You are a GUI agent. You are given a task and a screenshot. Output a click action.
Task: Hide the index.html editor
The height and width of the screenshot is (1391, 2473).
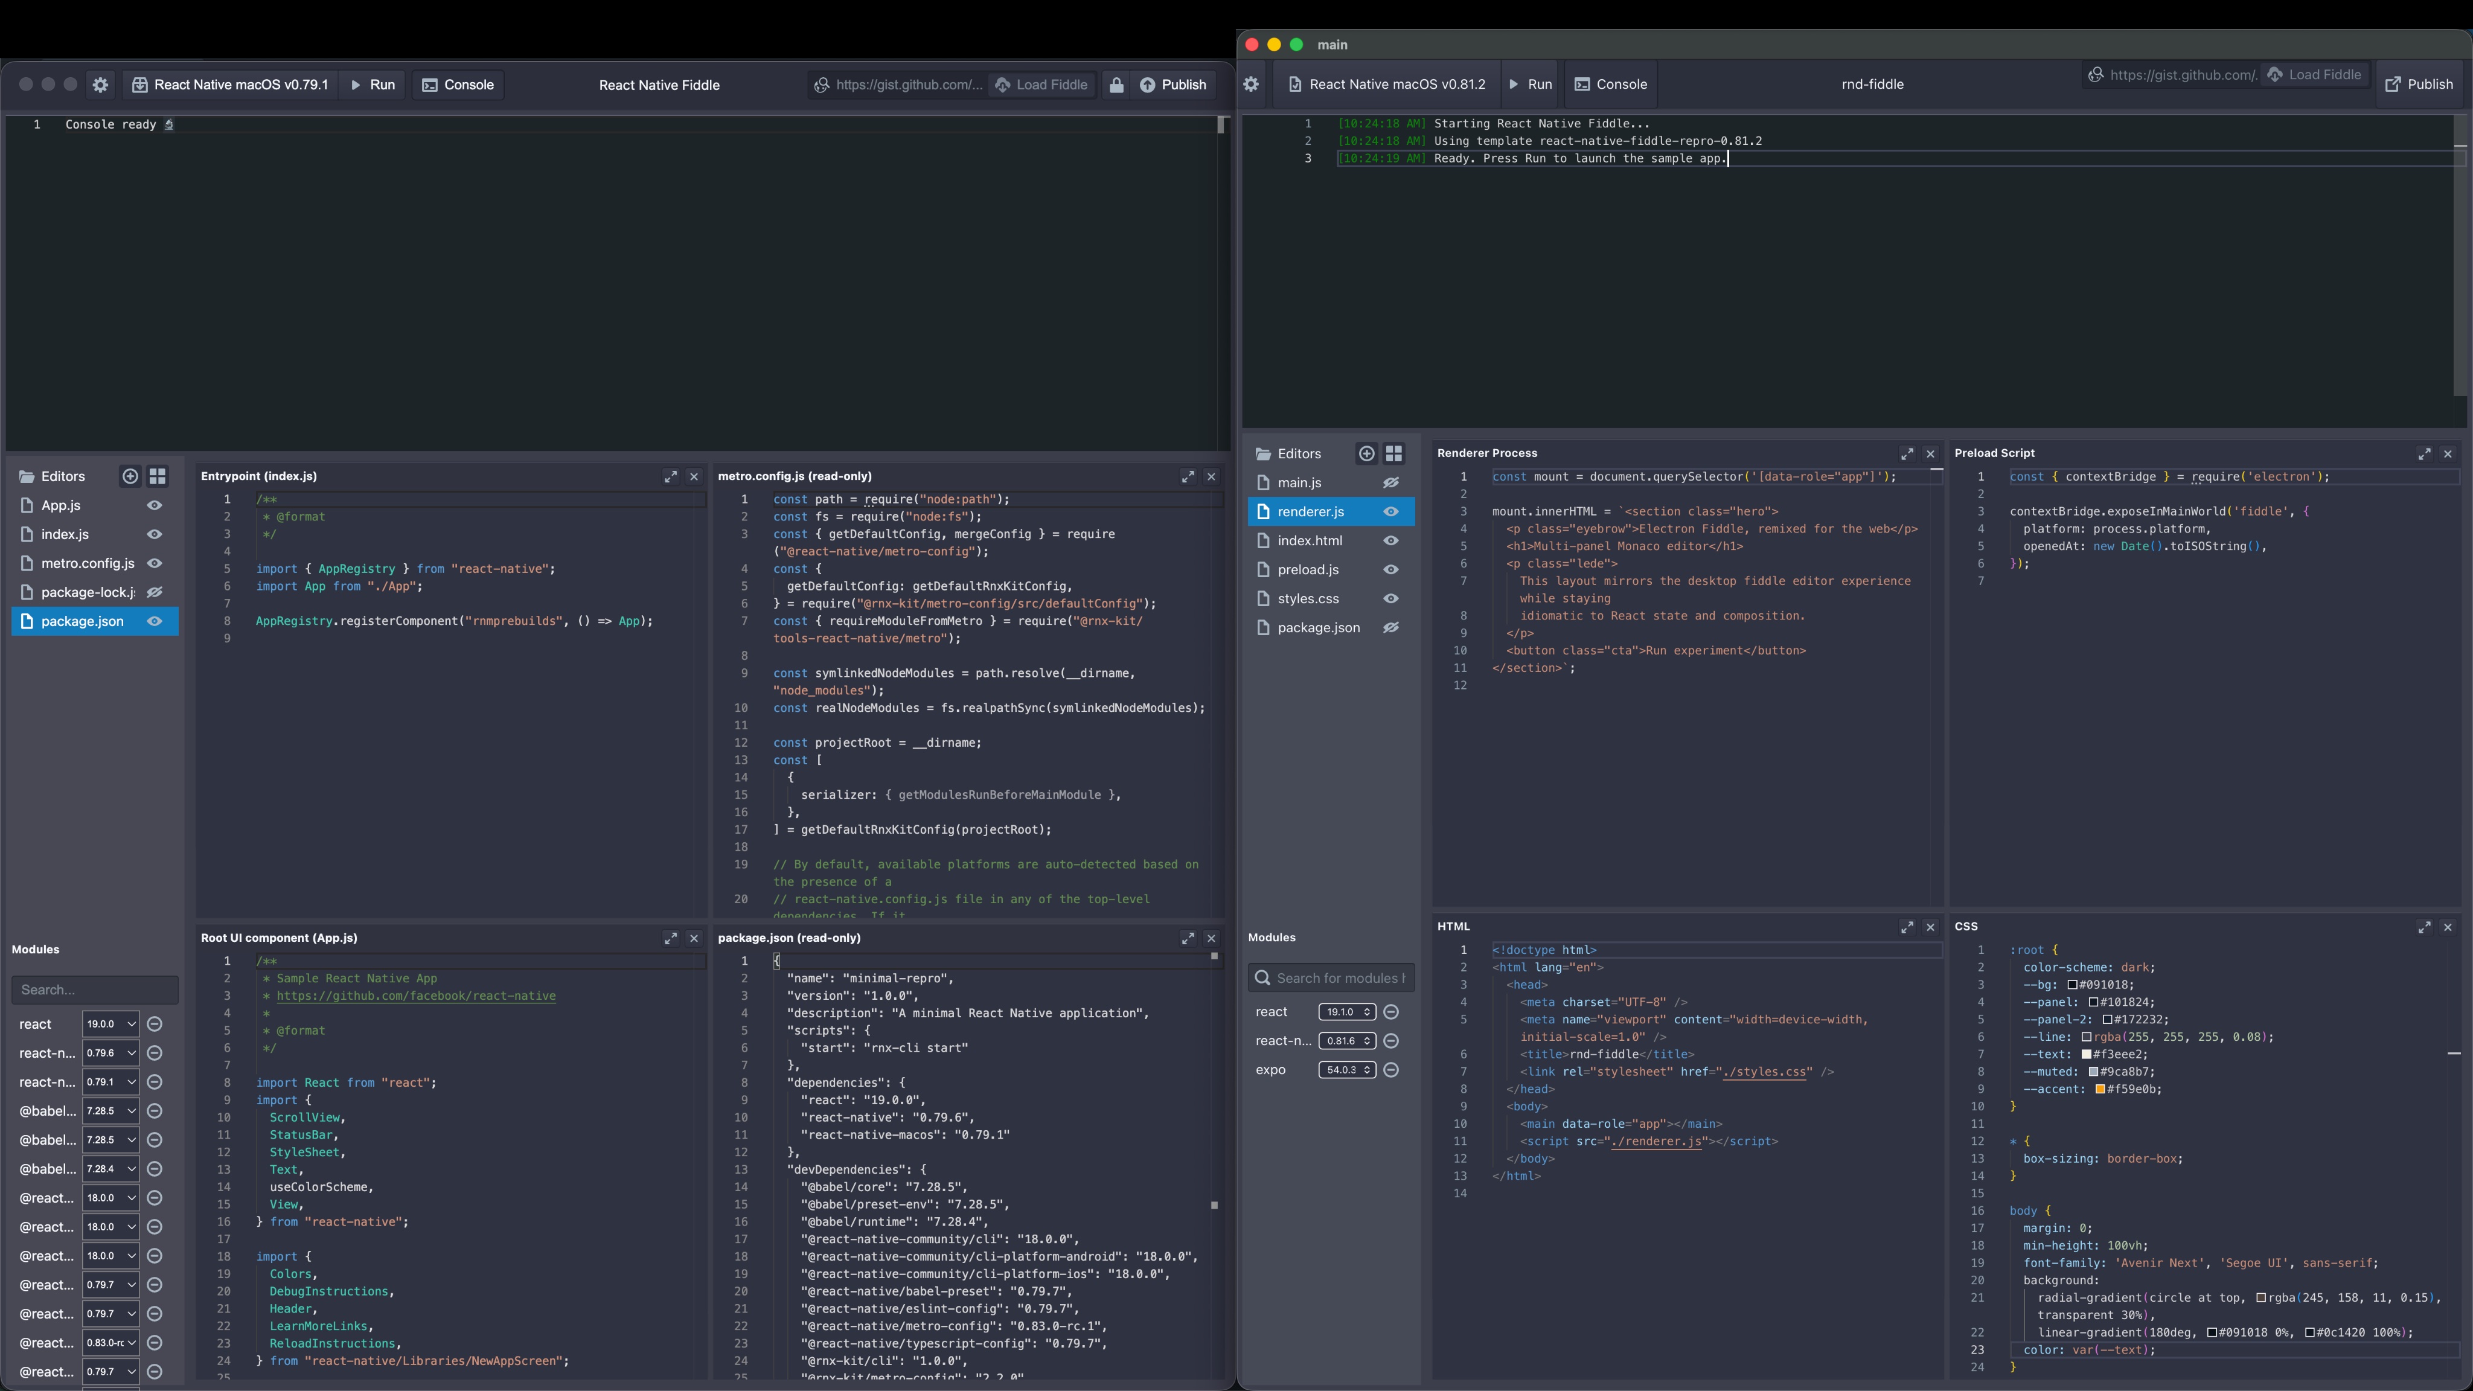[x=1391, y=540]
